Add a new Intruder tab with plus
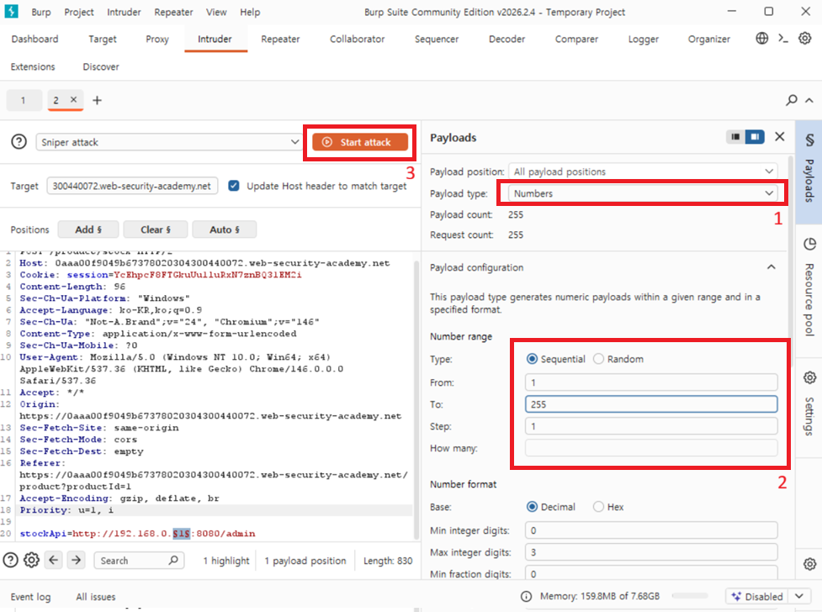 pos(97,100)
